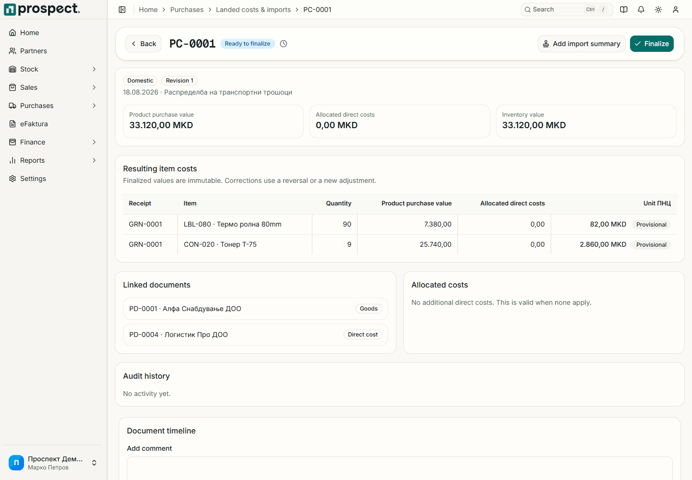Click the Allocated direct costs 0,00 MKD card

pyautogui.click(x=400, y=121)
